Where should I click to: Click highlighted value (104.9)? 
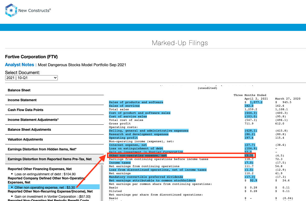pyautogui.click(x=251, y=148)
